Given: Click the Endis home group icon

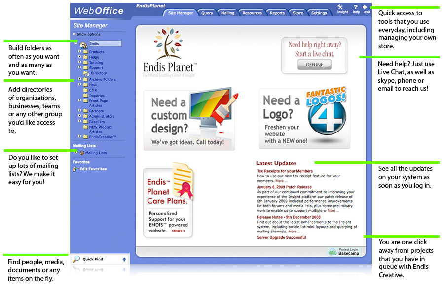Looking at the screenshot, I should pyautogui.click(x=83, y=45).
